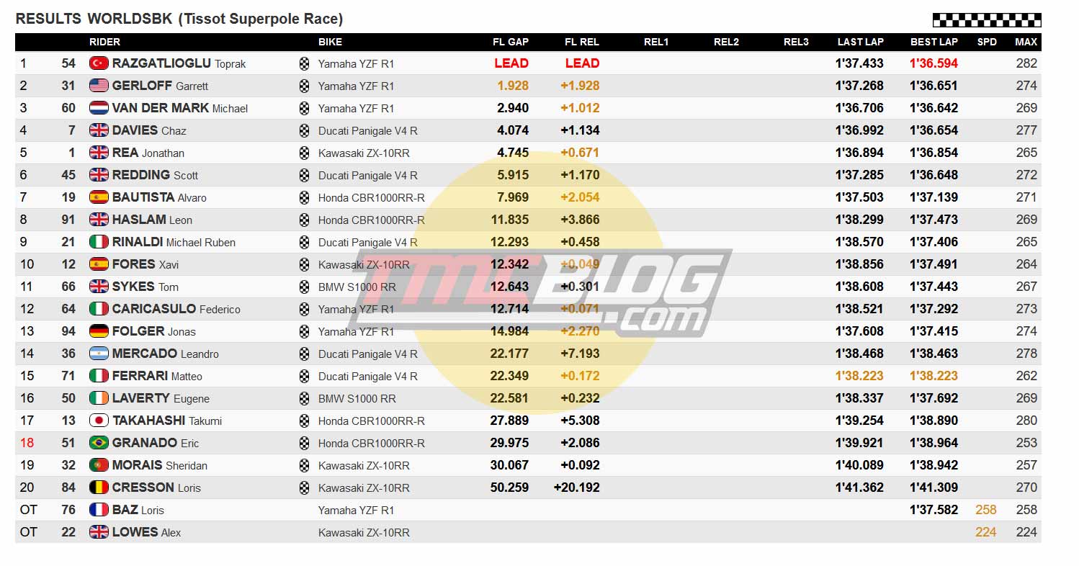The image size is (1079, 566).
Task: Click rider name RAZGATLIOGLU Toprak
Action: 179,63
